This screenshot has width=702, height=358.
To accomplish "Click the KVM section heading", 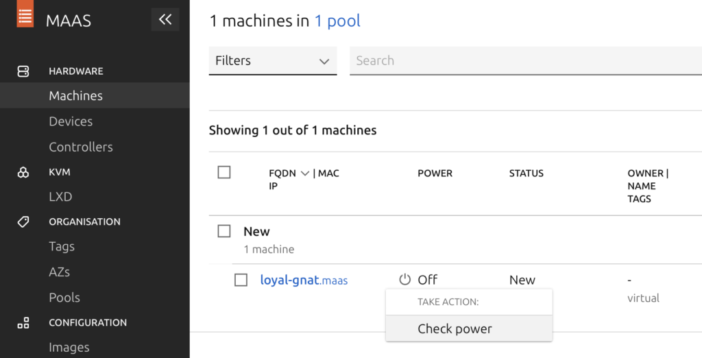I will (x=60, y=173).
